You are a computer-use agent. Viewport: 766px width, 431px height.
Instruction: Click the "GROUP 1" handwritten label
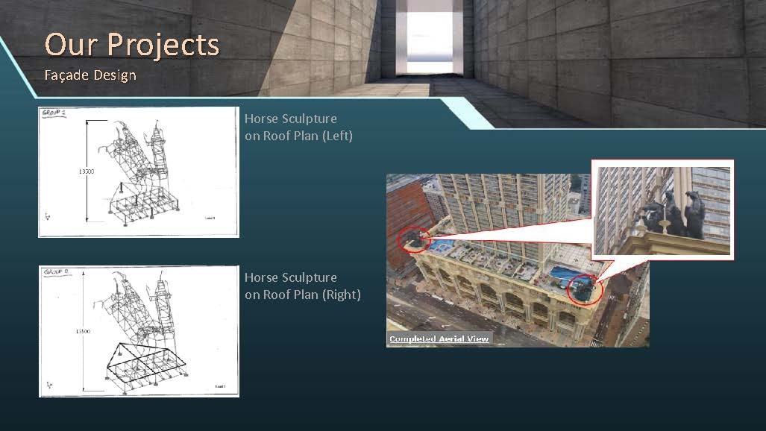pyautogui.click(x=54, y=113)
